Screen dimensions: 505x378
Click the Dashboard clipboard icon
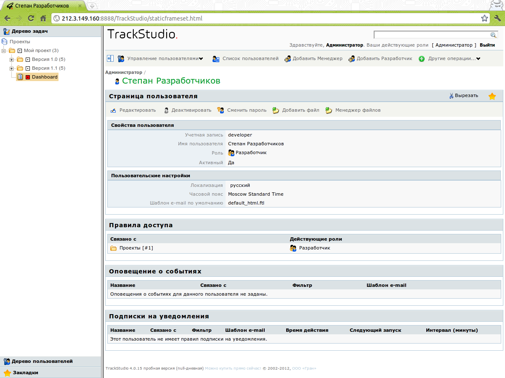point(20,77)
